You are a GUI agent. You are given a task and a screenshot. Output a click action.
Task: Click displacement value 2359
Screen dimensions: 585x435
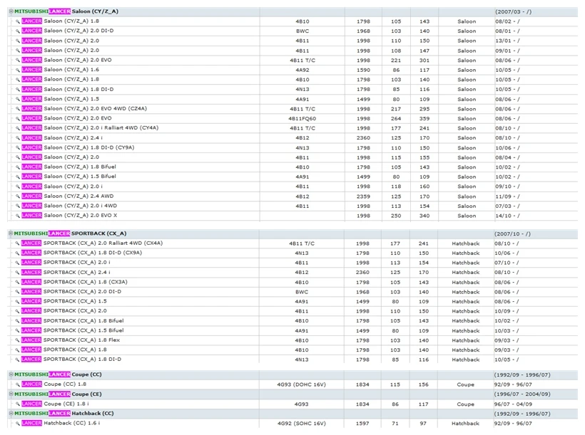tap(363, 196)
